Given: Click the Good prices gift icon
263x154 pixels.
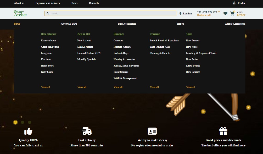Looking at the screenshot, I should pos(223,131).
